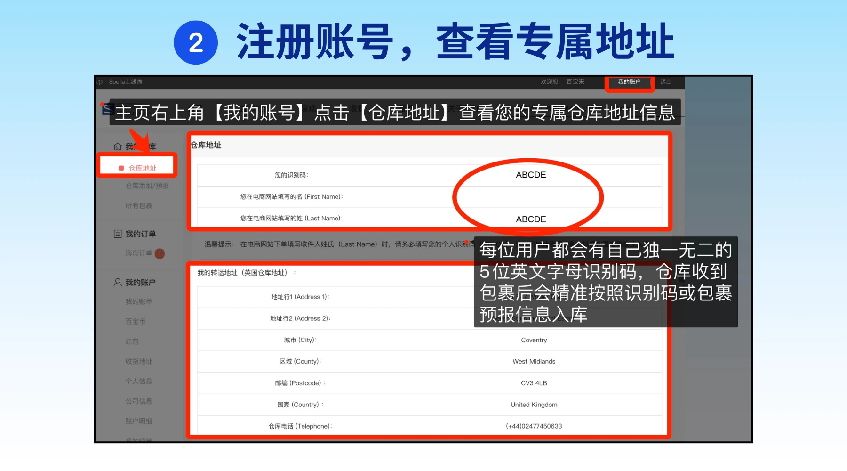The height and width of the screenshot is (471, 847).
Task: Click the red notification badge on 海淘订单
Action: point(160,253)
